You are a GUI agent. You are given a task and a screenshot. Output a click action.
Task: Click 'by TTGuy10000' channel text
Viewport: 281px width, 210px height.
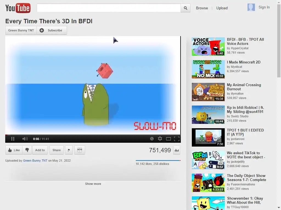(x=238, y=207)
